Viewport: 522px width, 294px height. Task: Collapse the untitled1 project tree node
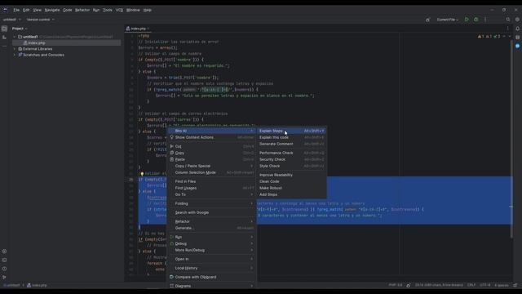pos(15,37)
